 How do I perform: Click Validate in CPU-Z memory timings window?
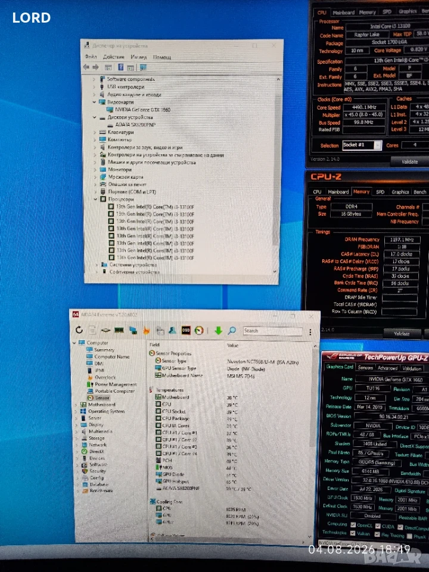401,334
